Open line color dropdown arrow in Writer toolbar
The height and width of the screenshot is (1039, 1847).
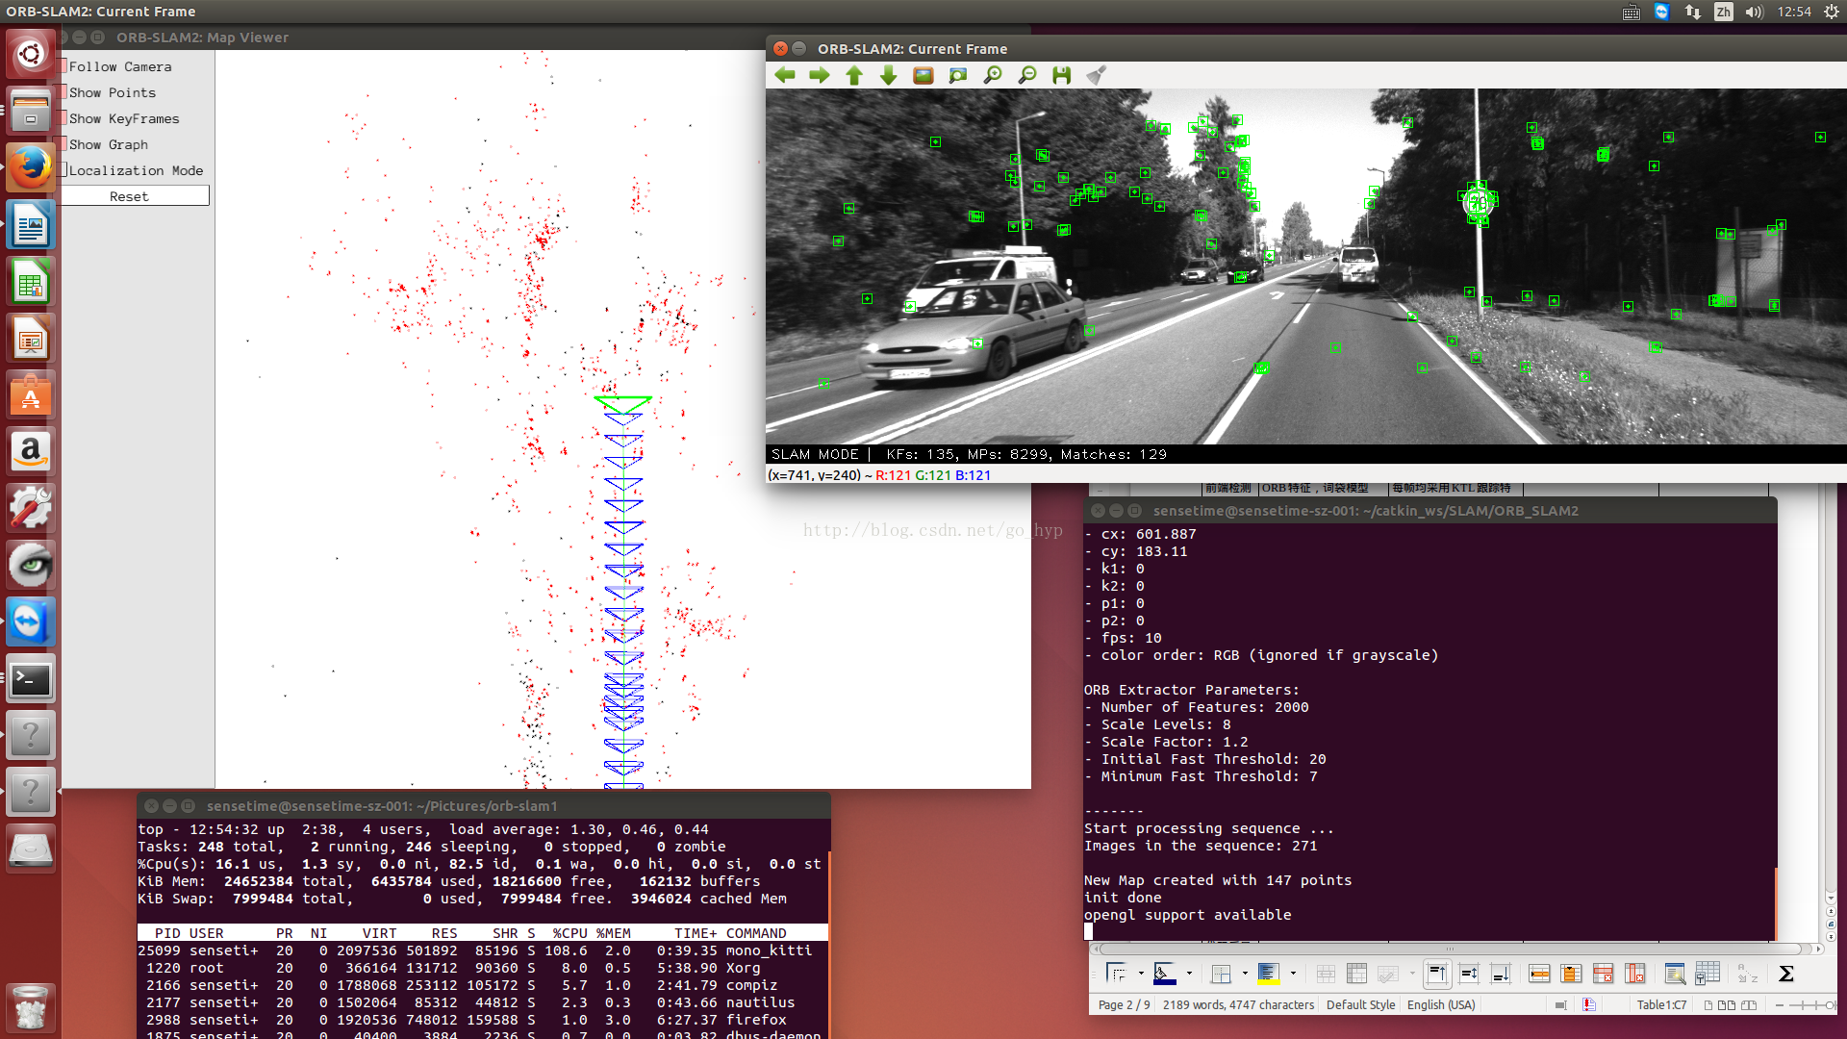(x=1189, y=974)
